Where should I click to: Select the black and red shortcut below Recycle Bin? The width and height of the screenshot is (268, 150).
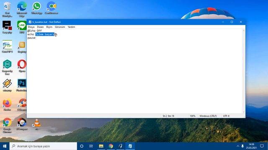coord(7,27)
